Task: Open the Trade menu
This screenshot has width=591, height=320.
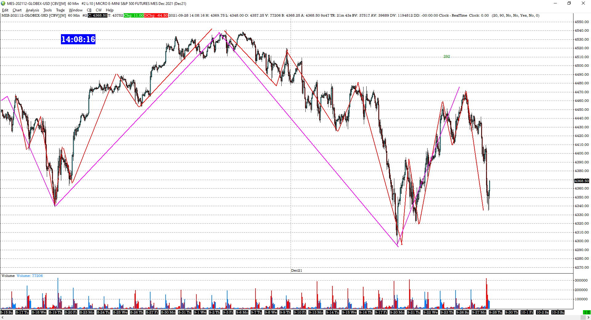Action: pos(60,10)
